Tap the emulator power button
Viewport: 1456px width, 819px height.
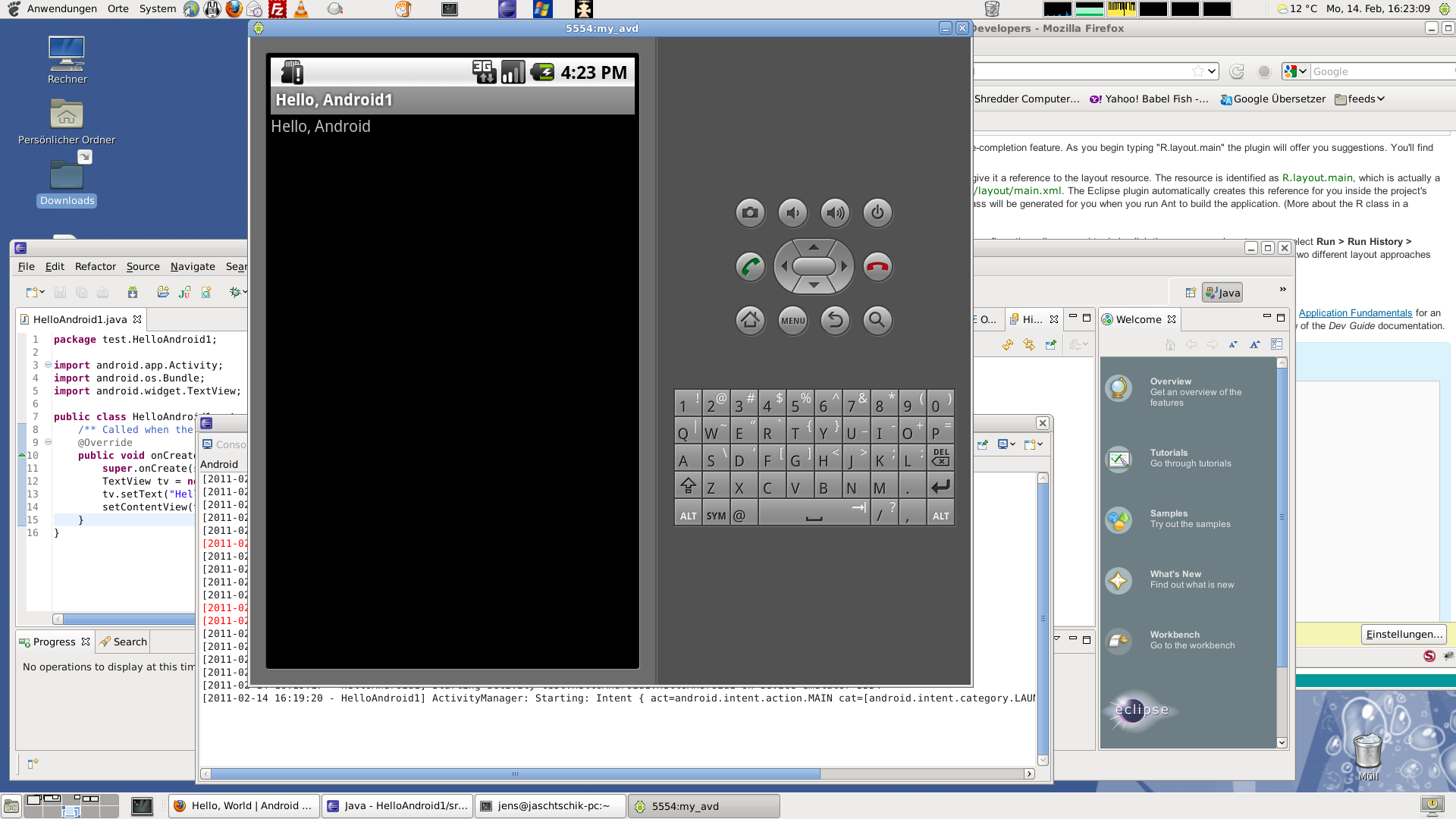[x=877, y=213]
